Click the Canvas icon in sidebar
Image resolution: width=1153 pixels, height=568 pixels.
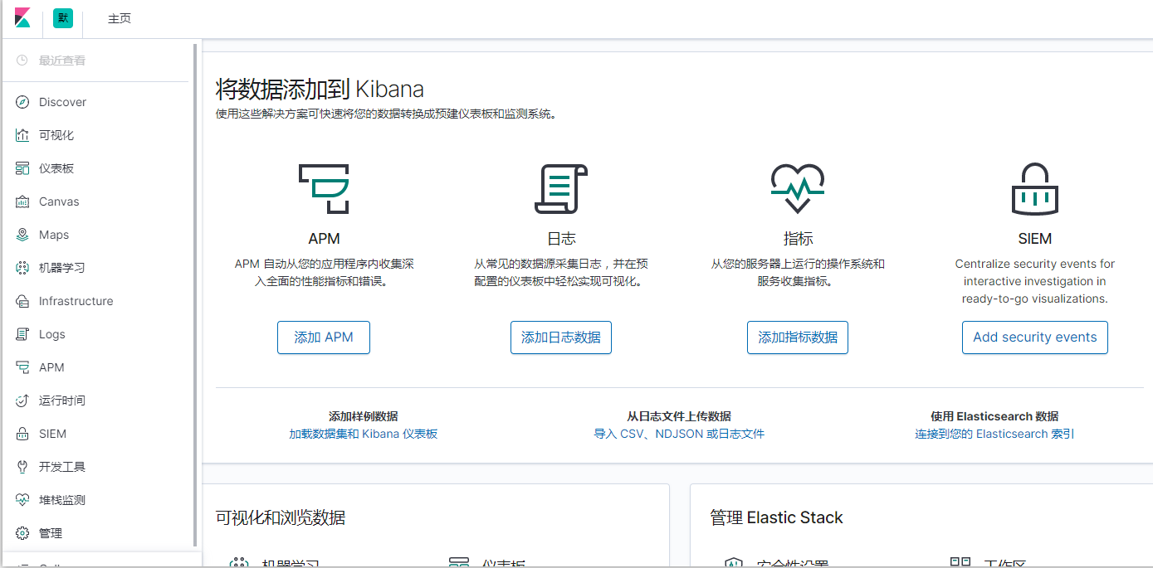pyautogui.click(x=22, y=201)
